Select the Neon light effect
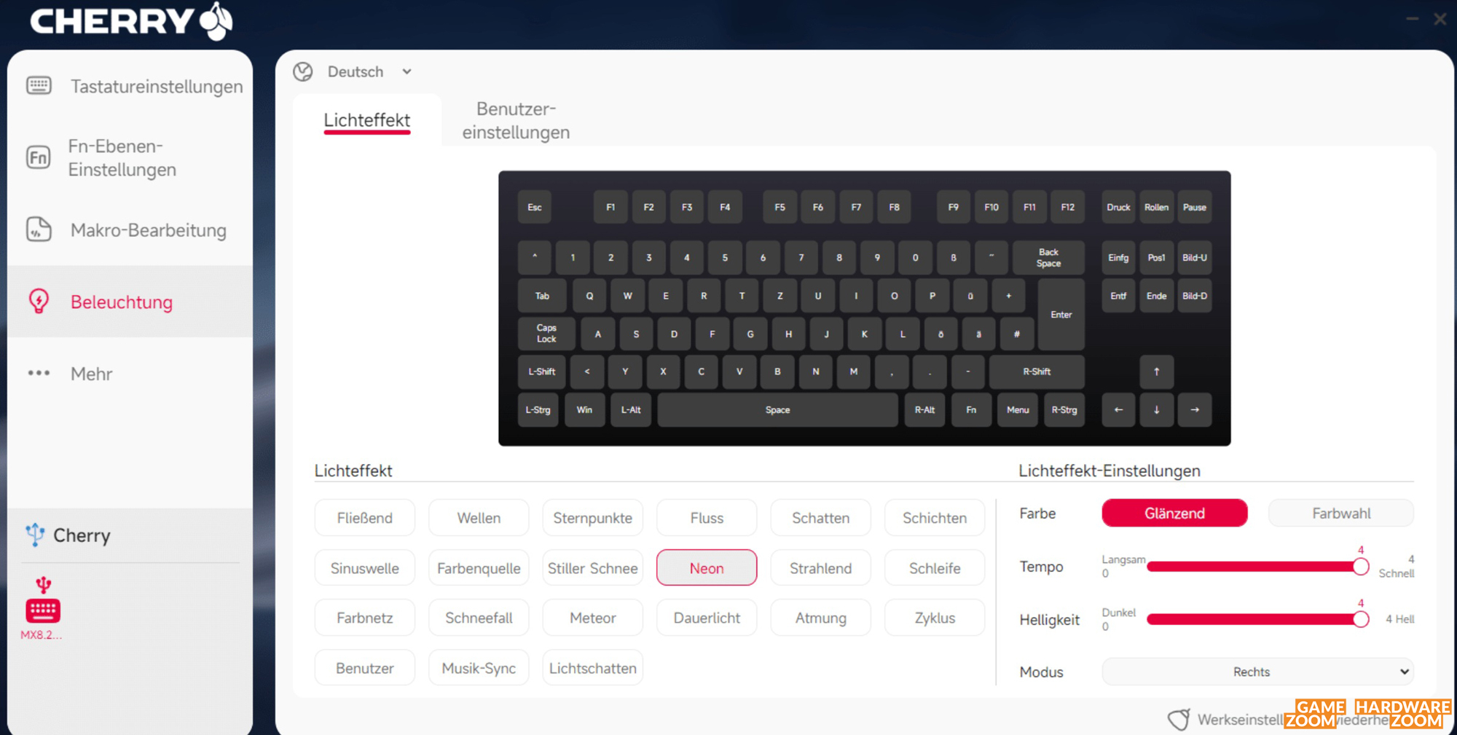This screenshot has width=1457, height=735. (x=706, y=568)
